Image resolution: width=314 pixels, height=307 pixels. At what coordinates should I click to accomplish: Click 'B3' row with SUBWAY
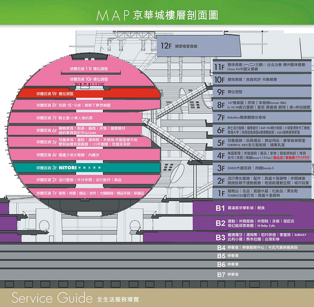tap(229, 237)
